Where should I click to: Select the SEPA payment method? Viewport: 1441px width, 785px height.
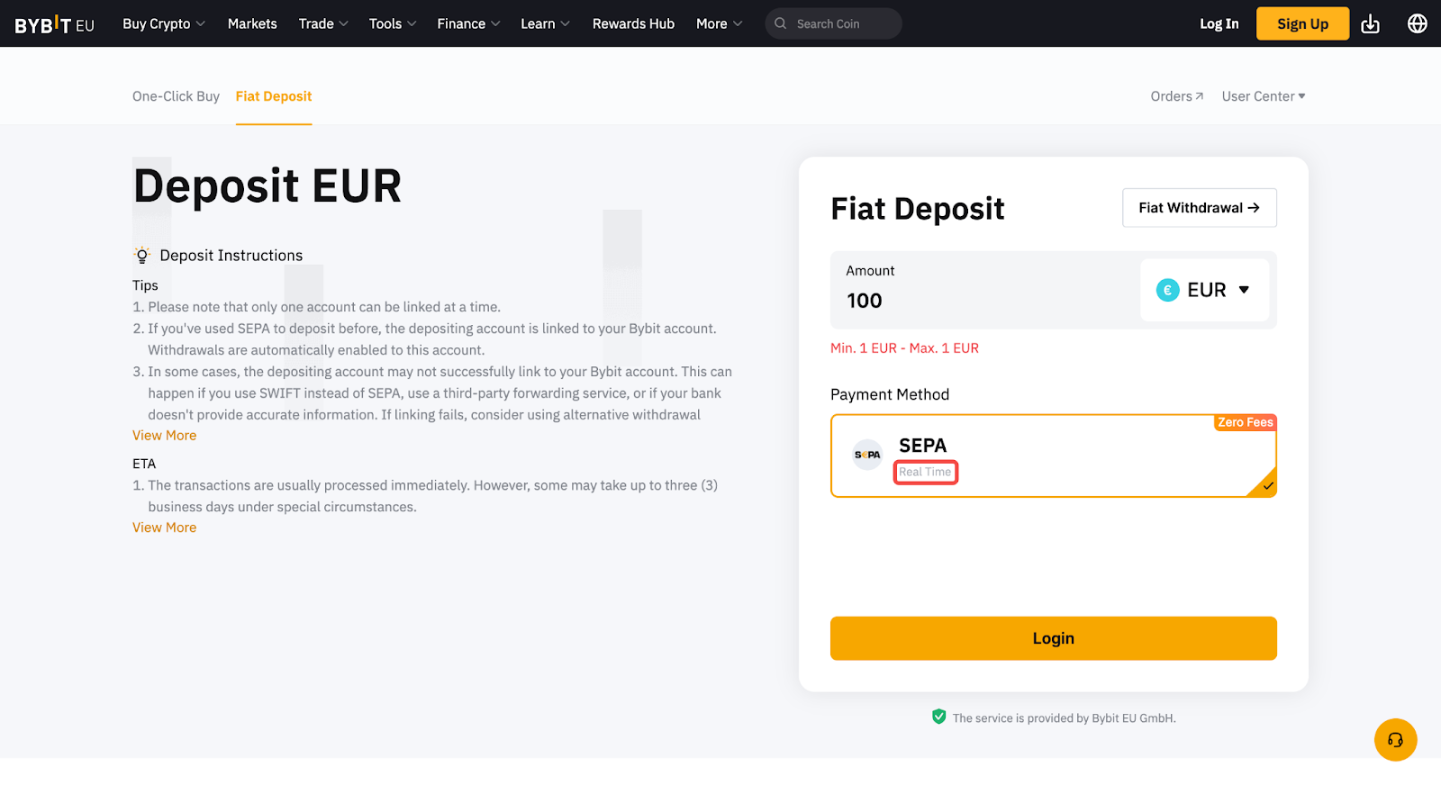(1053, 456)
